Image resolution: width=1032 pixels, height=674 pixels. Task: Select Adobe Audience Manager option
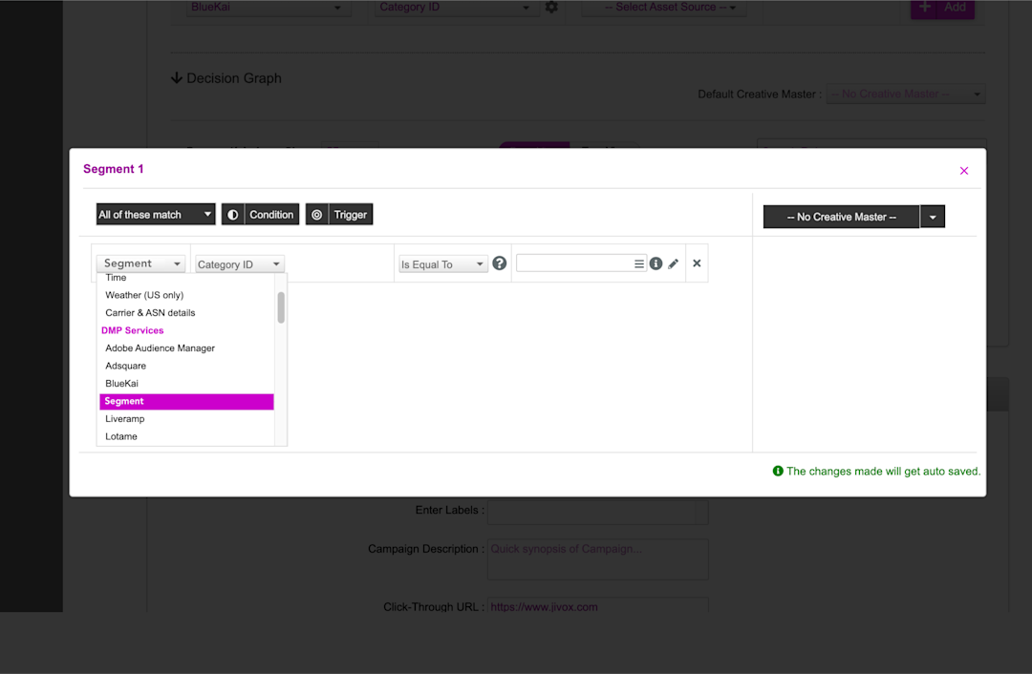tap(160, 348)
